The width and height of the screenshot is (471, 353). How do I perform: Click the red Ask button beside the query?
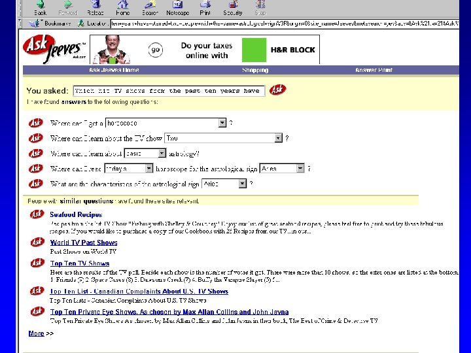[x=278, y=90]
